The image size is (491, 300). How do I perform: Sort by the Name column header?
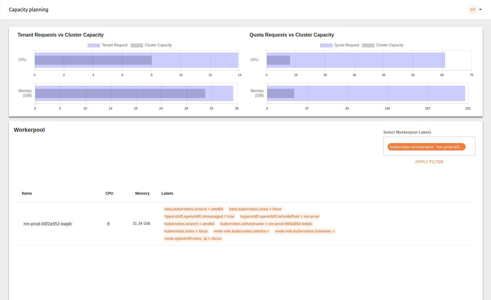27,193
